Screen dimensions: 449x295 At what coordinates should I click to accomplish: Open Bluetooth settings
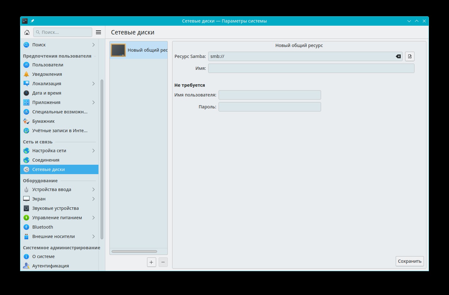59,227
